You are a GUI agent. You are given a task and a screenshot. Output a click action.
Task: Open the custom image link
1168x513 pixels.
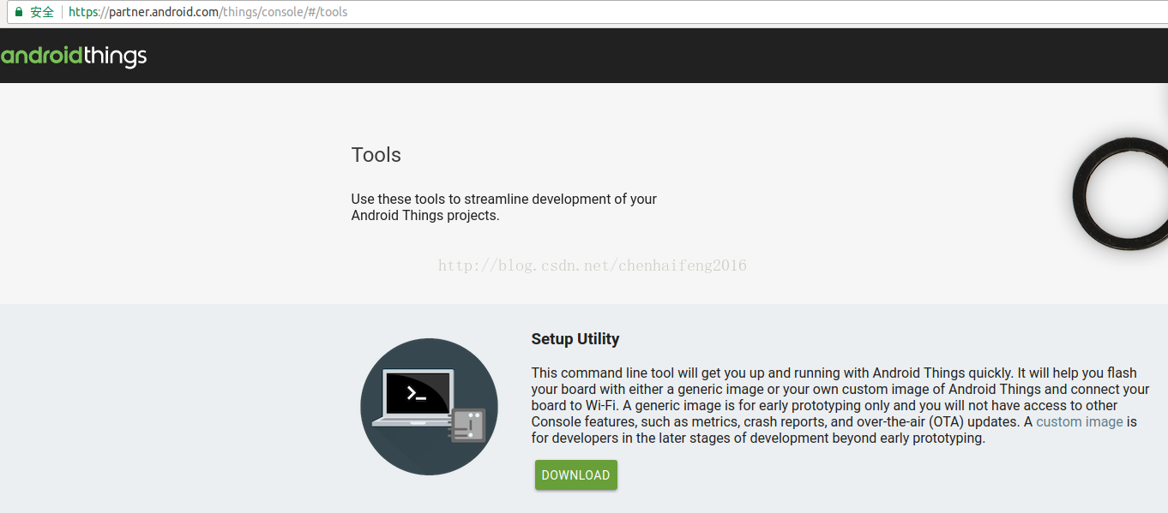pos(1080,422)
